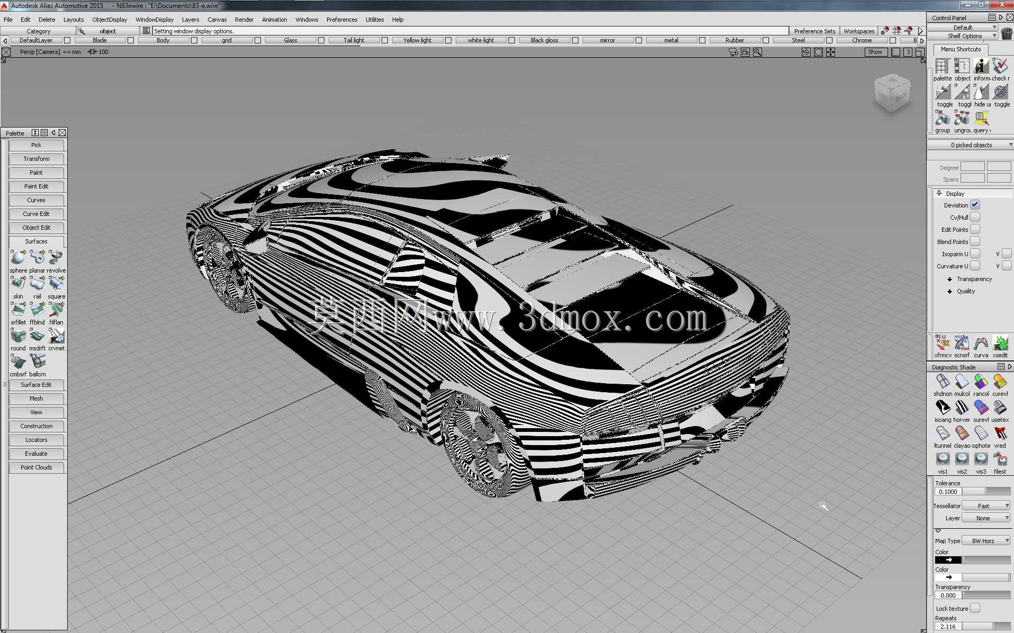Choose the revolve surface tool
Screen dimensions: 1014x633
coord(56,258)
